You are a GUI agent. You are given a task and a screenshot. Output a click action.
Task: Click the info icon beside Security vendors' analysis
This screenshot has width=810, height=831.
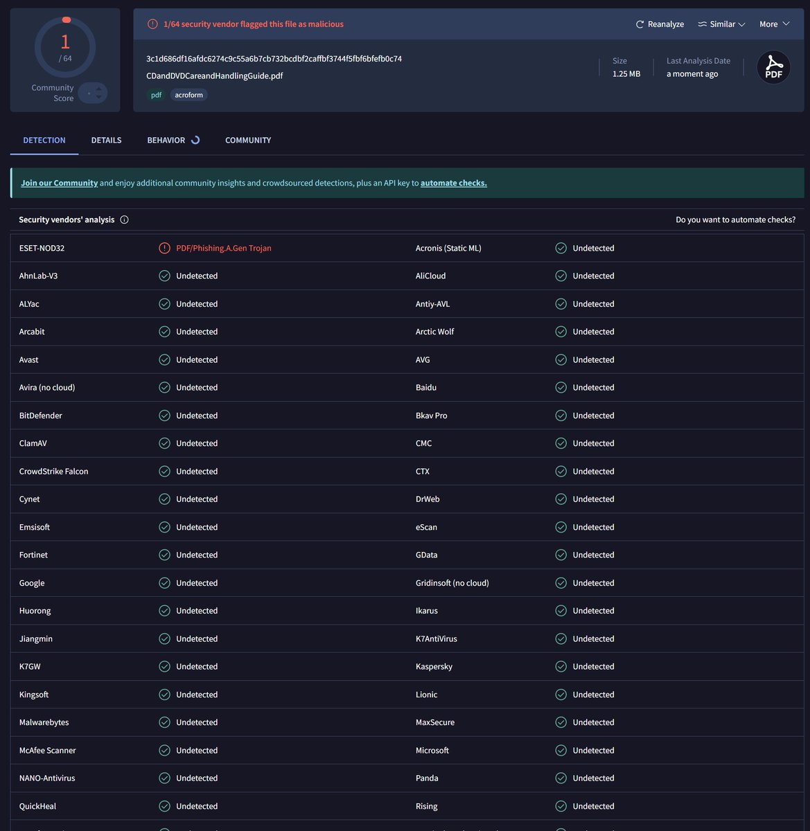(x=125, y=220)
